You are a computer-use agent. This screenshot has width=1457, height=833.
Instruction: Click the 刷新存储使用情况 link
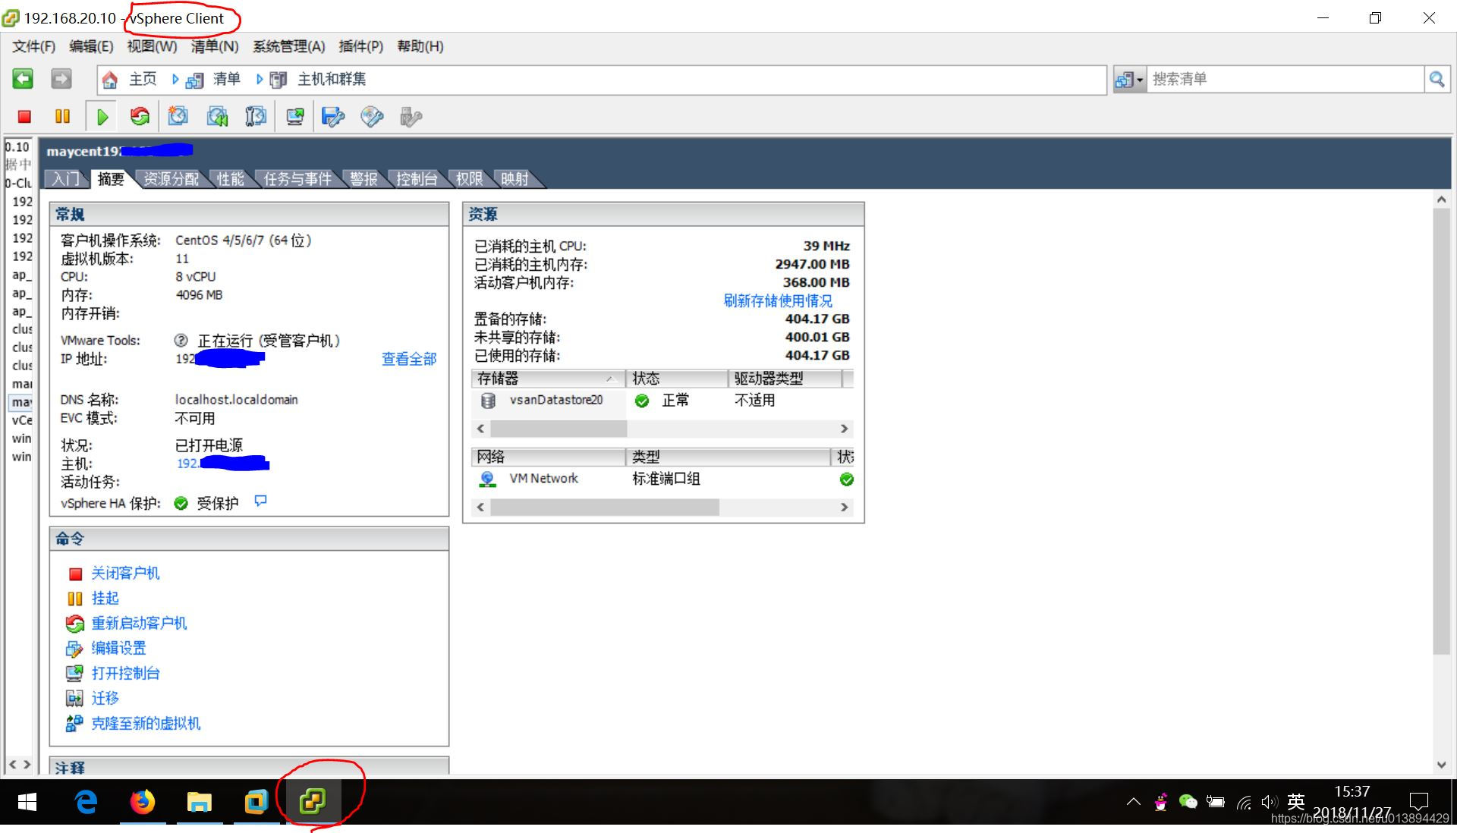(778, 300)
